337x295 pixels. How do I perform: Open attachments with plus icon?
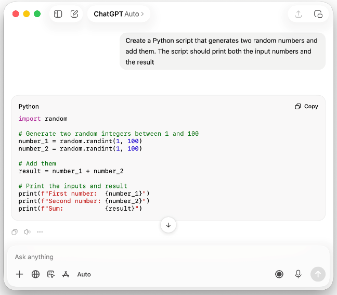click(x=20, y=274)
